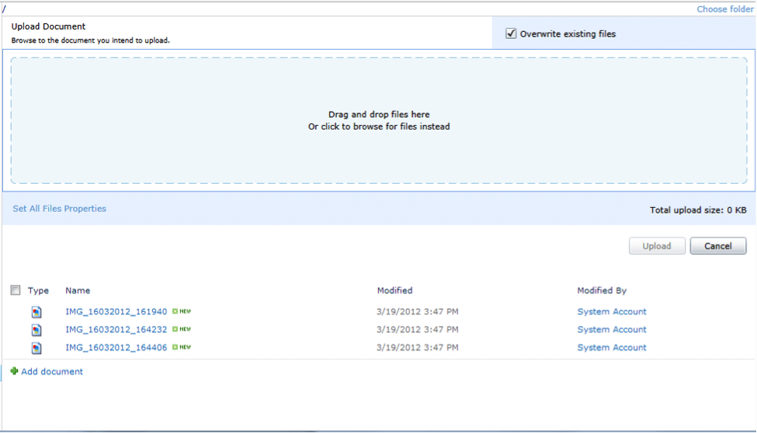The width and height of the screenshot is (757, 433).
Task: Sort by the Name column header
Action: [x=78, y=290]
